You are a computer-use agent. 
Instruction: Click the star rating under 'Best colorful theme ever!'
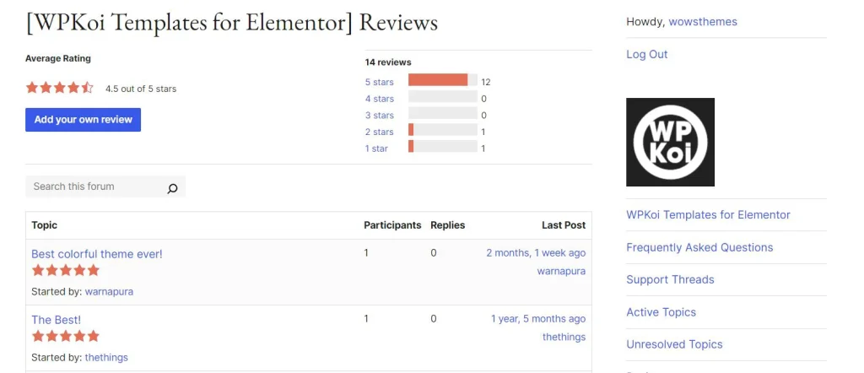[x=66, y=270]
